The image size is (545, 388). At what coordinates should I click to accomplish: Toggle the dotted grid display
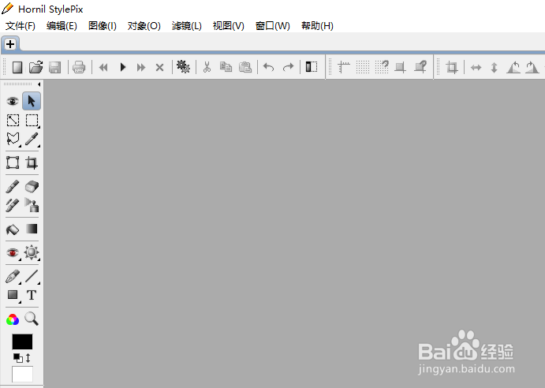[363, 67]
